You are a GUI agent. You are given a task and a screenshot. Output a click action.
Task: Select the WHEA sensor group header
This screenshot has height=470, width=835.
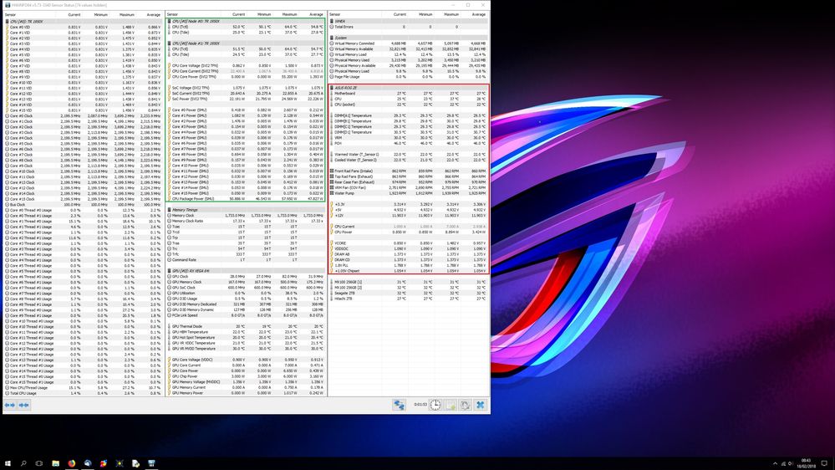[x=409, y=21]
